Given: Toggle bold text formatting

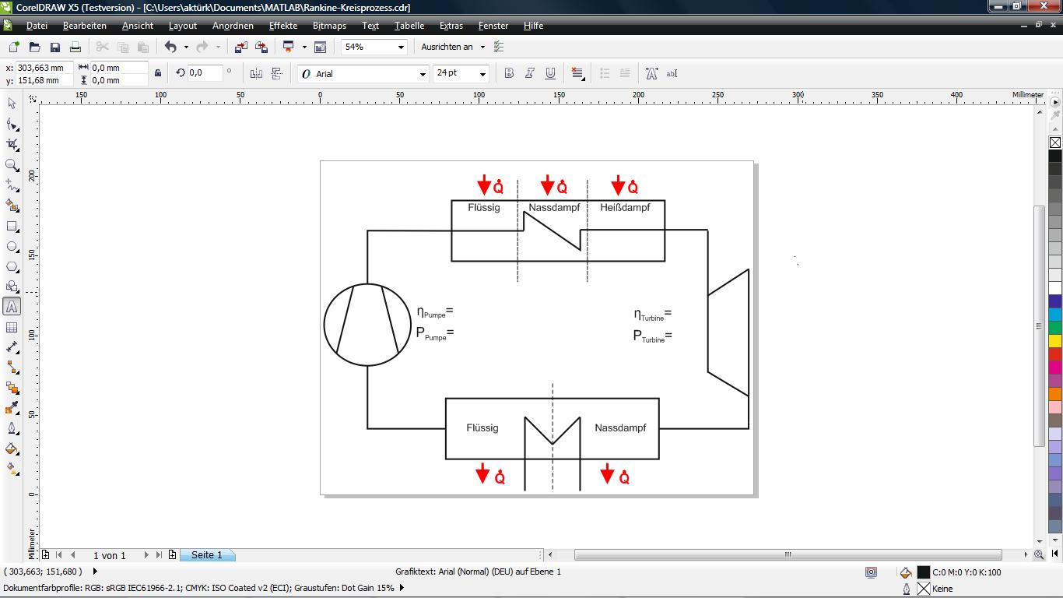Looking at the screenshot, I should coord(509,73).
